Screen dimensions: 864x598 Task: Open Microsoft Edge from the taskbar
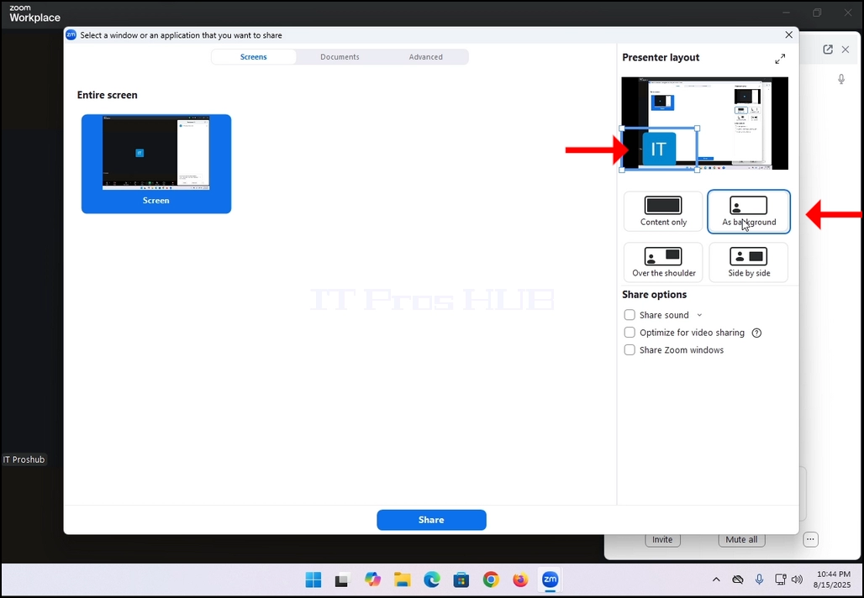[432, 580]
